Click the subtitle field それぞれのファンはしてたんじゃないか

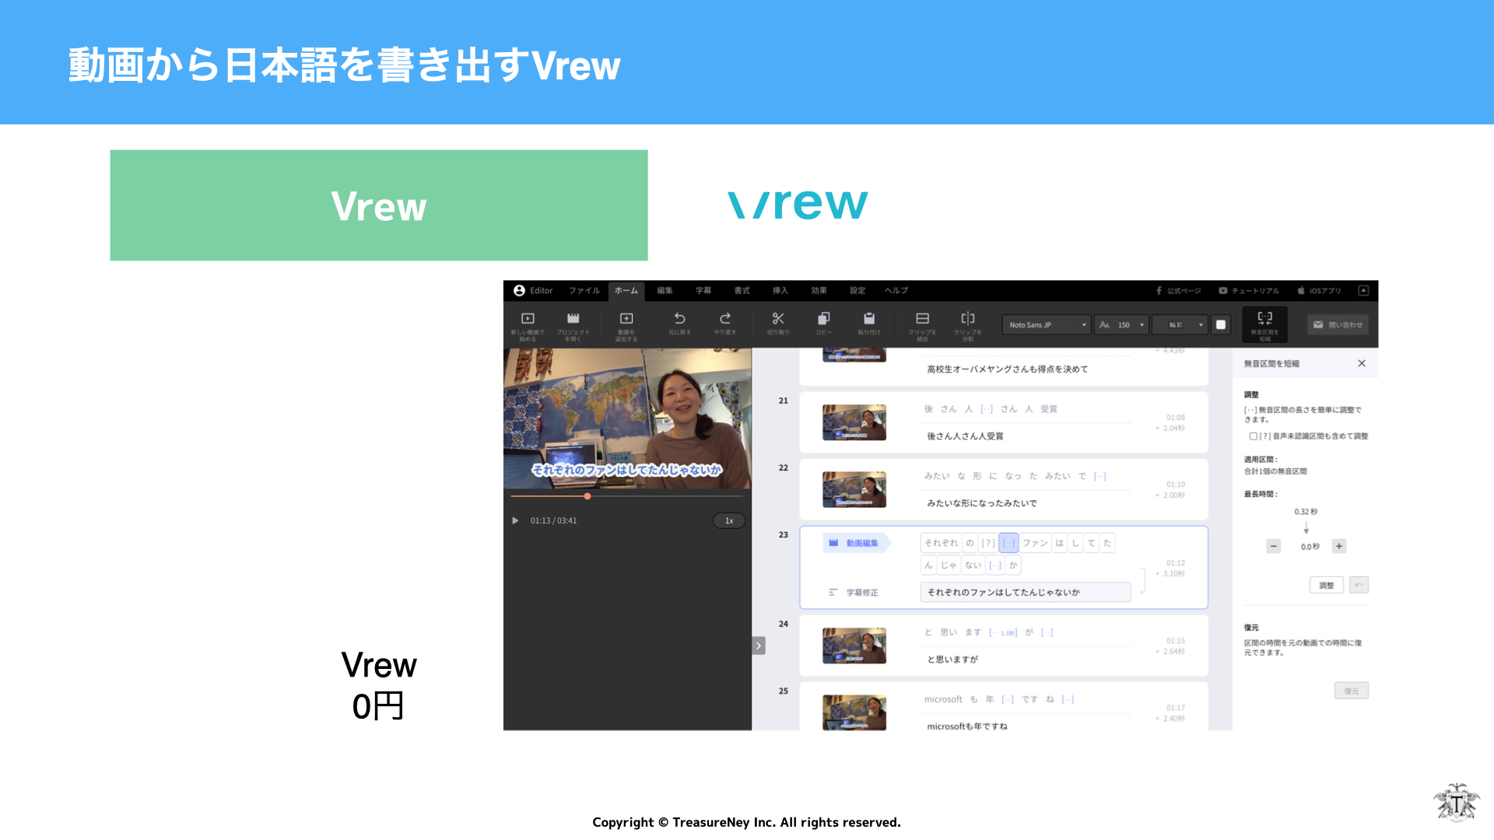(x=1026, y=592)
